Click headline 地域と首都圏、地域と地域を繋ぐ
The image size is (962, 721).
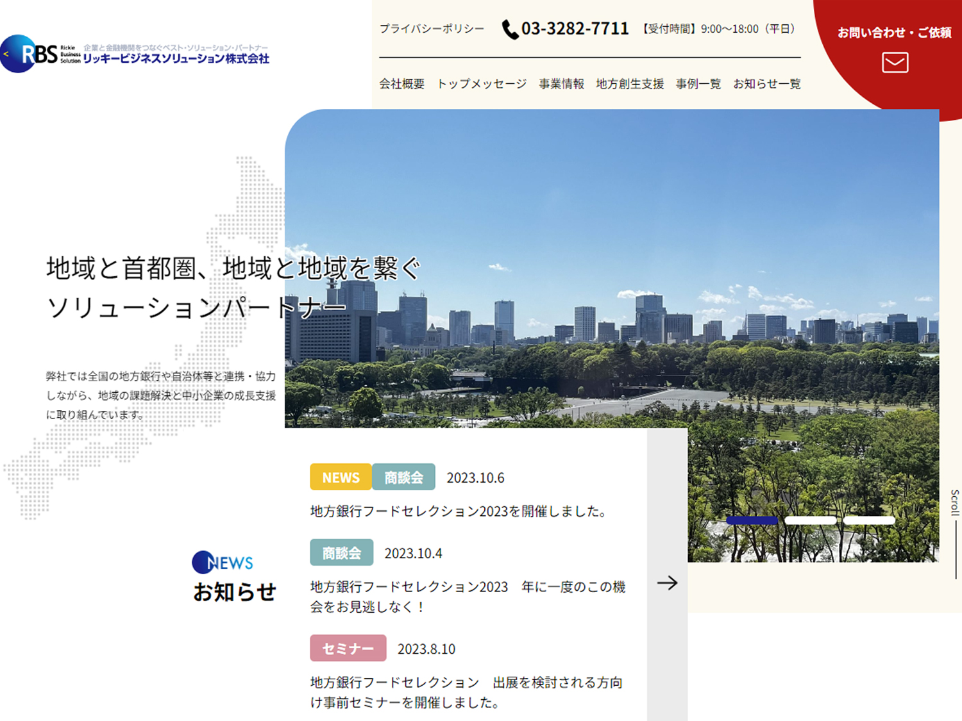[x=233, y=268]
